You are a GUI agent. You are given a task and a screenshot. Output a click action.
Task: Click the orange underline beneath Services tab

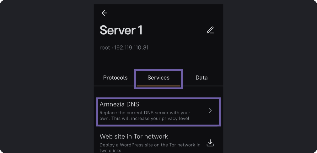pyautogui.click(x=158, y=86)
